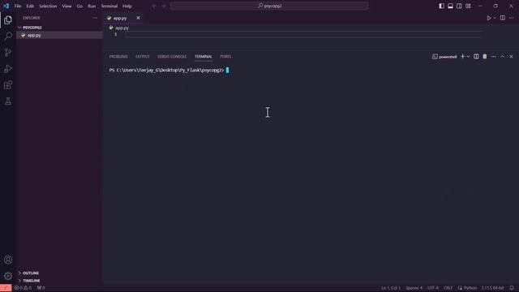Open the Run and Debug view
Viewport: 519px width, 292px height.
point(8,68)
